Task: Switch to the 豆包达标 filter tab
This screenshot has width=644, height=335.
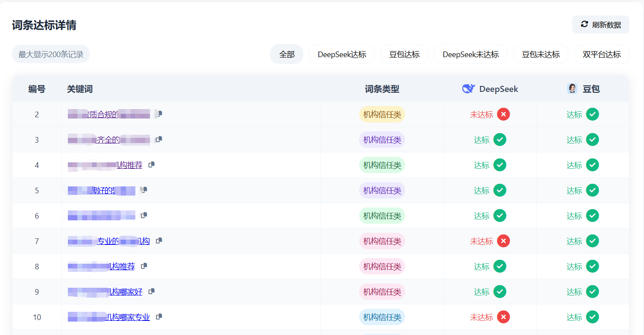Action: pyautogui.click(x=404, y=54)
